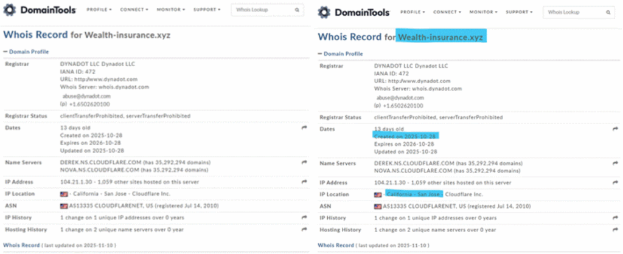The width and height of the screenshot is (623, 254).
Task: Open PROFILE dropdown menu in left page
Action: [x=99, y=10]
